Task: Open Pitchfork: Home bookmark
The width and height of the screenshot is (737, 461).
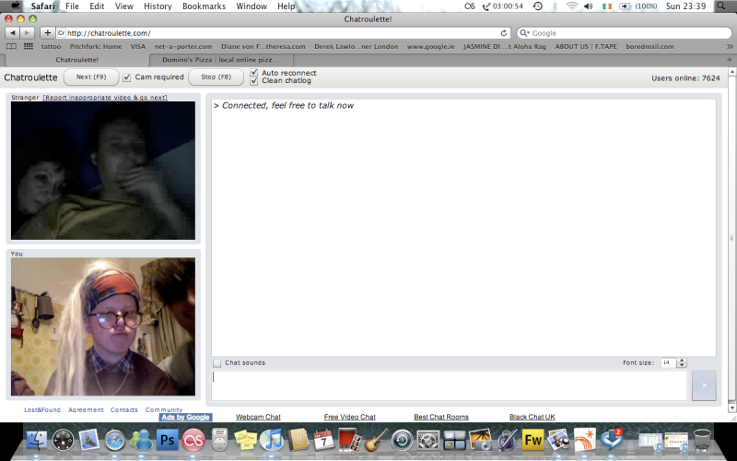Action: coord(96,46)
